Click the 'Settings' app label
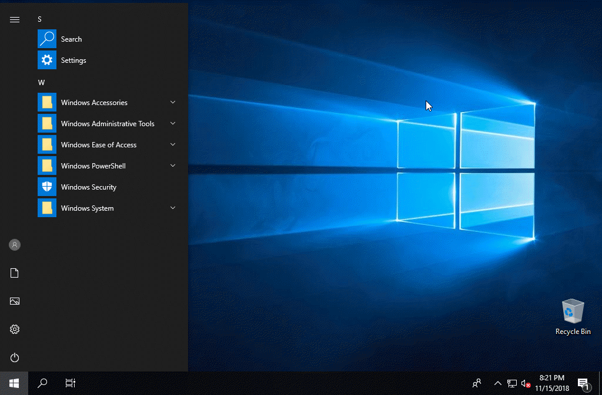The width and height of the screenshot is (602, 395). pyautogui.click(x=73, y=60)
